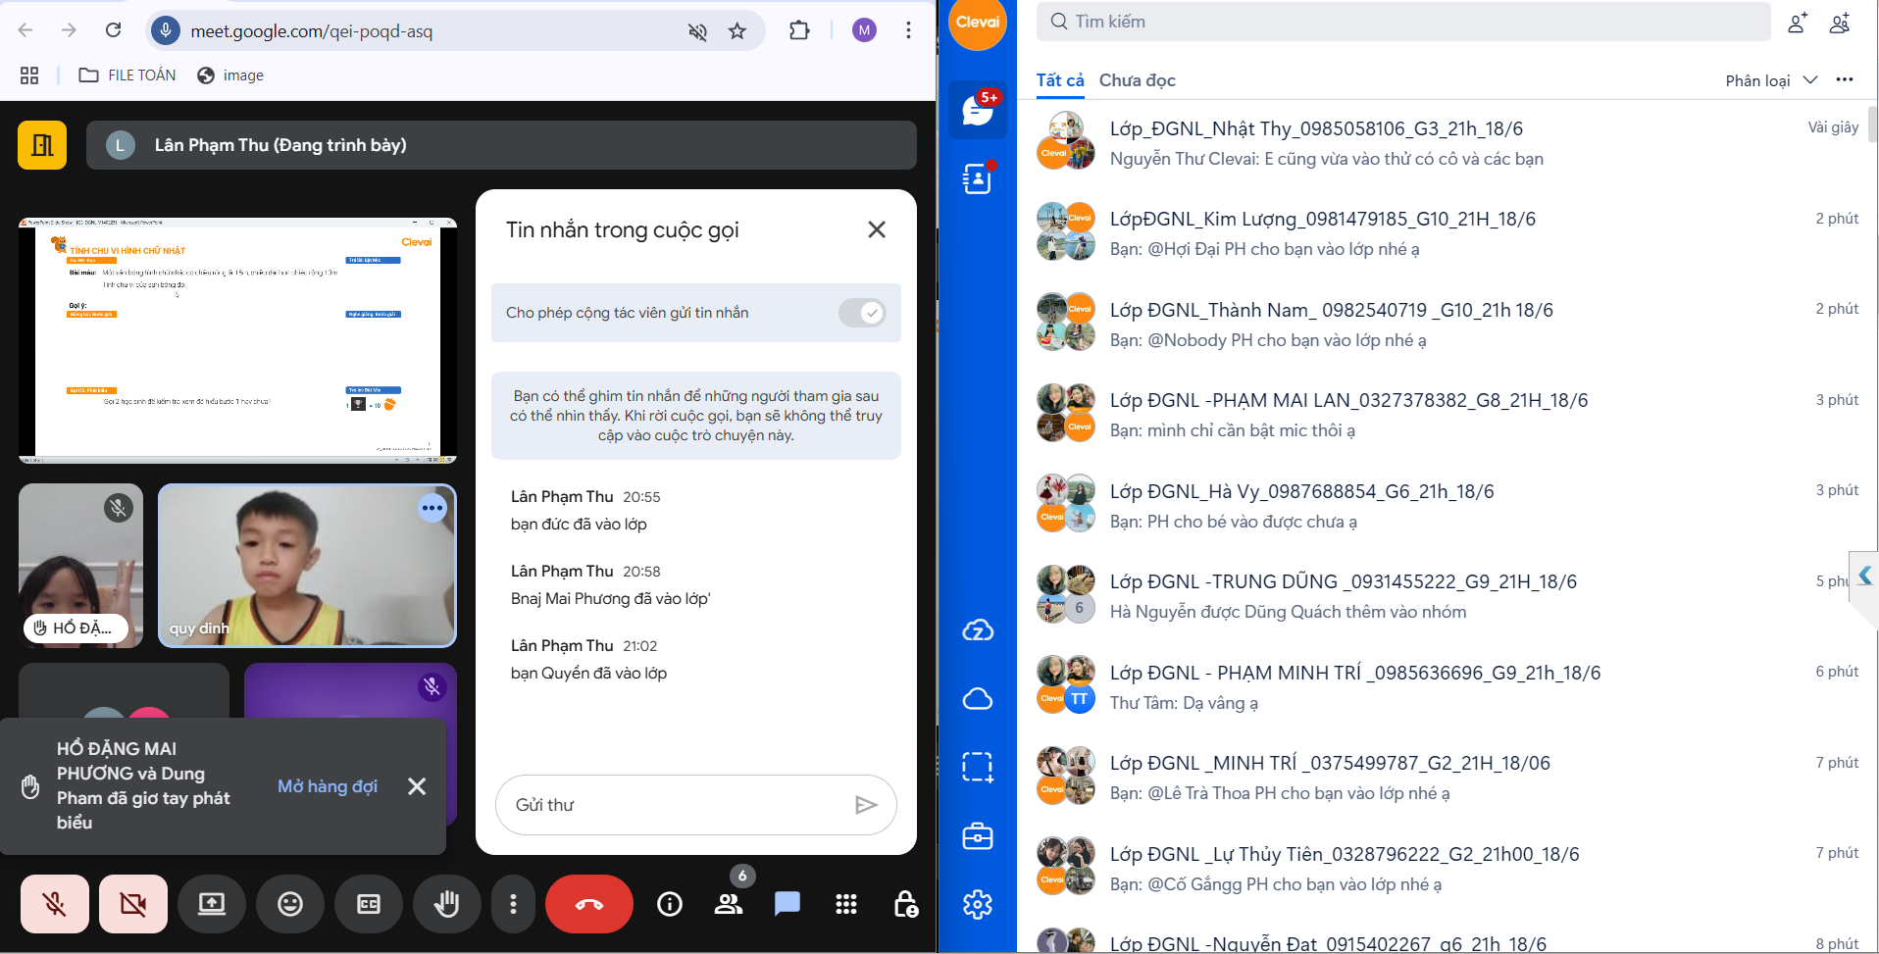
Task: Click the muted-sound icon in address bar
Action: tap(697, 31)
